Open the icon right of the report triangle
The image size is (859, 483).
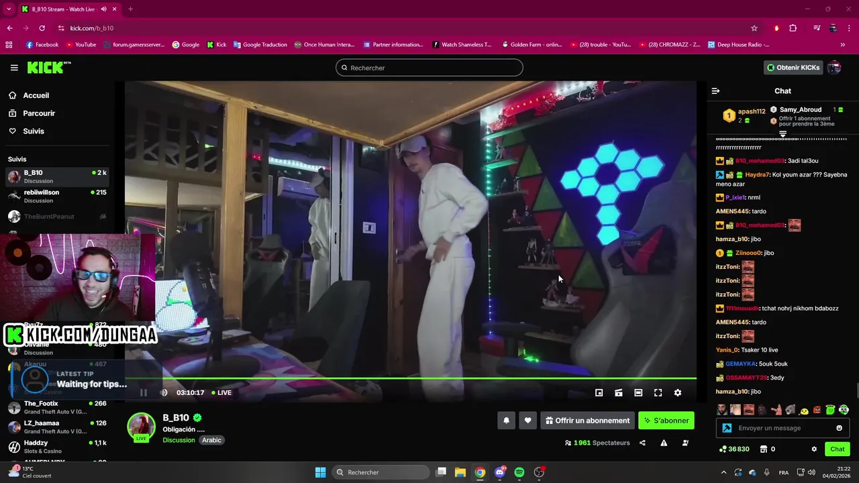(685, 443)
